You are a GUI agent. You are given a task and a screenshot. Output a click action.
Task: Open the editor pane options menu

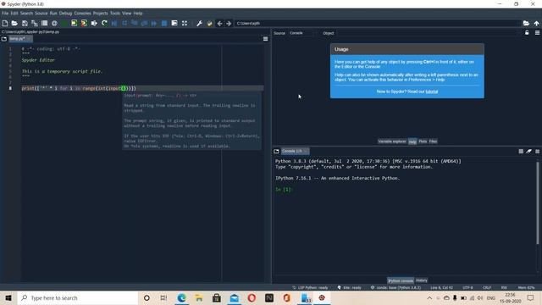pyautogui.click(x=265, y=39)
